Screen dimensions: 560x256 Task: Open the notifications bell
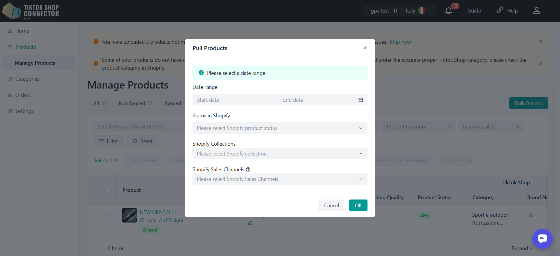[449, 11]
